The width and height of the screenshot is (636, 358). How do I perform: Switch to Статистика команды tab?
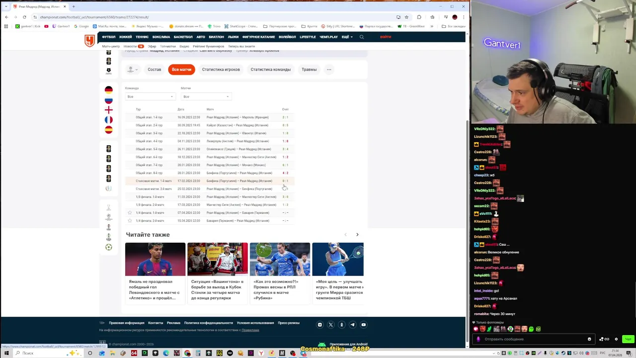[x=271, y=70]
